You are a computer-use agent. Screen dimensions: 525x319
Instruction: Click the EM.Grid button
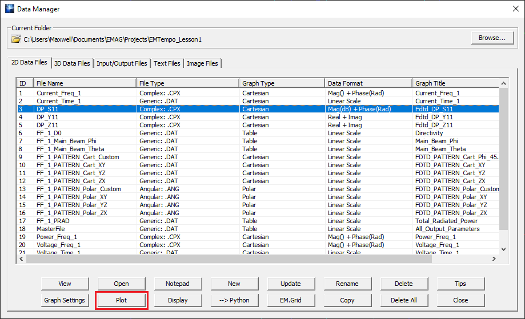291,300
